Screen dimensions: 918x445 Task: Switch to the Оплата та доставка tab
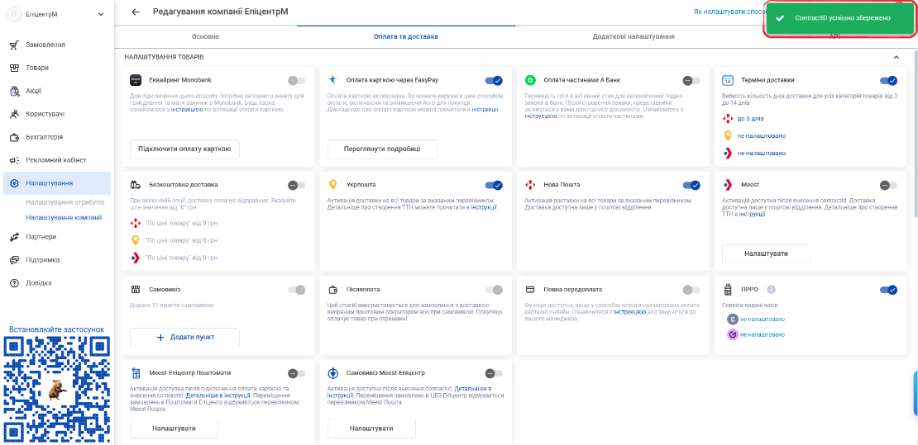[406, 36]
